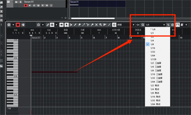This screenshot has height=115, width=191.
Task: Open edit channel settings e on Serum 01
Action: pyautogui.click(x=34, y=6)
